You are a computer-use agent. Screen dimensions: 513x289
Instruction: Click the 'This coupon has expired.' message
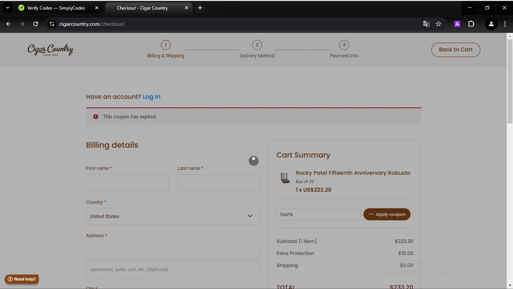[x=130, y=117]
